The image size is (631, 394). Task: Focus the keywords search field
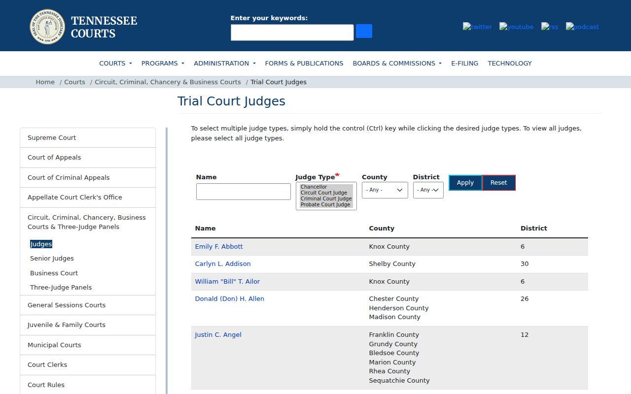click(292, 33)
